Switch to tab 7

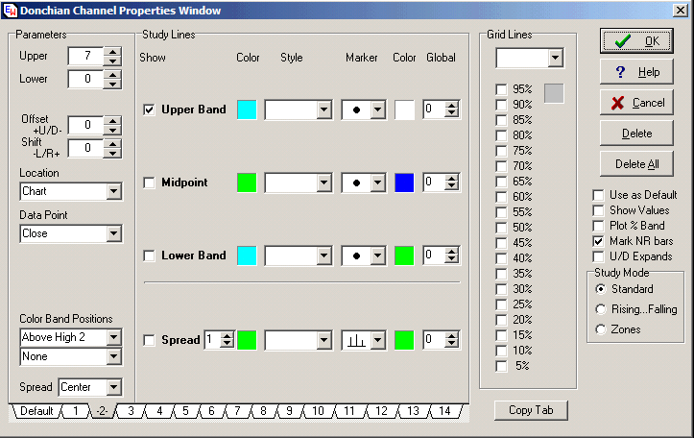click(x=236, y=411)
